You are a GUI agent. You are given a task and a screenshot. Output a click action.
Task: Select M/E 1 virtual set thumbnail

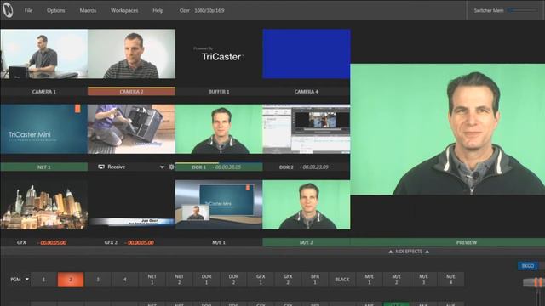click(219, 205)
